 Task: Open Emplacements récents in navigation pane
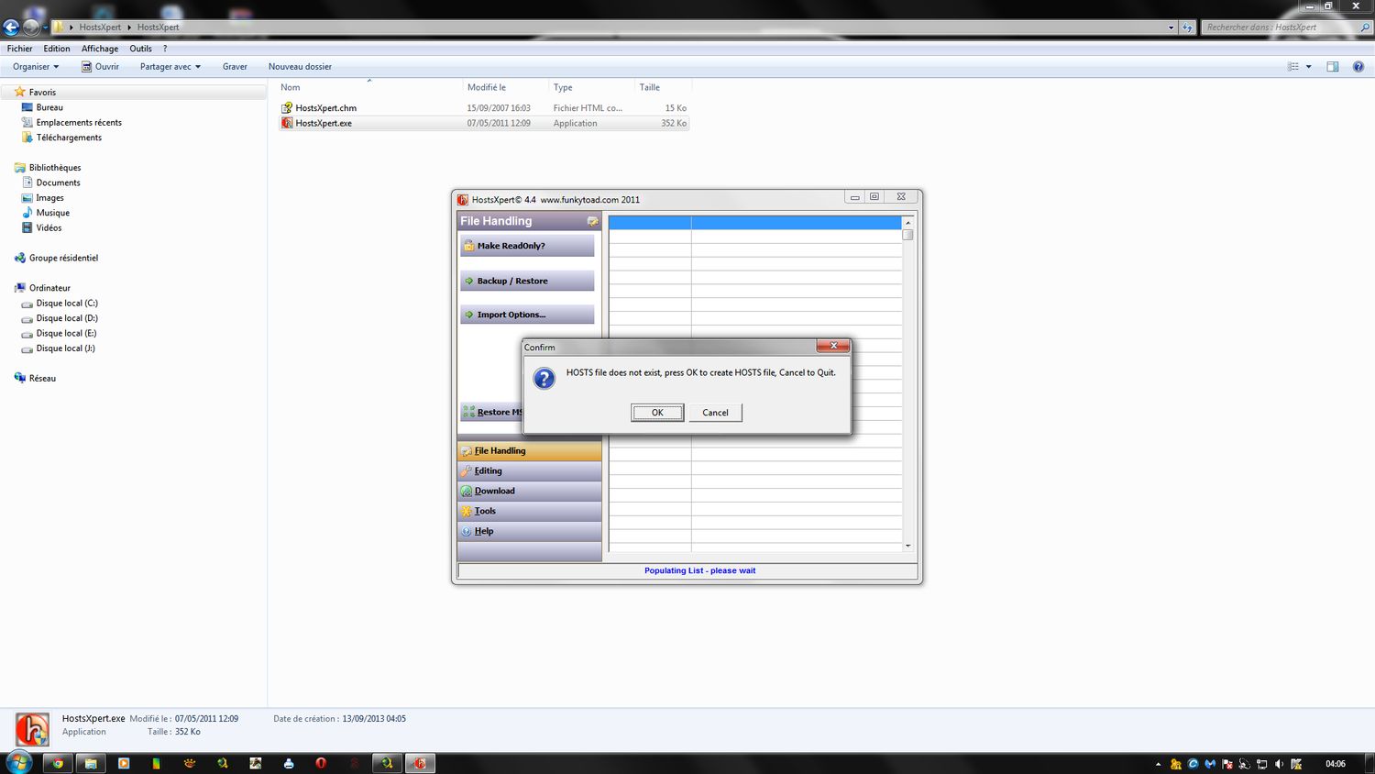point(79,123)
